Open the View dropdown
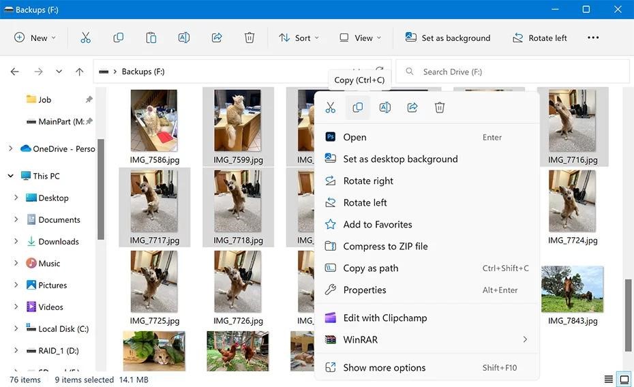The height and width of the screenshot is (387, 634). [x=360, y=38]
